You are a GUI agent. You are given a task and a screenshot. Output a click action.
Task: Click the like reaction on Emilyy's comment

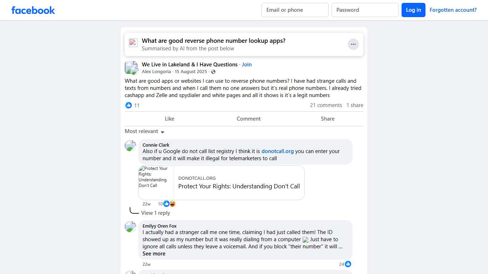pyautogui.click(x=348, y=264)
